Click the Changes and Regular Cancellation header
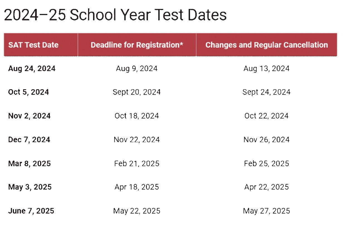This screenshot has width=343, height=230. click(x=267, y=45)
